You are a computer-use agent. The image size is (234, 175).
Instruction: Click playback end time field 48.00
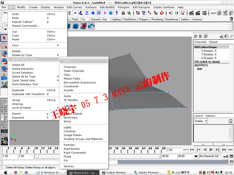[169, 156]
